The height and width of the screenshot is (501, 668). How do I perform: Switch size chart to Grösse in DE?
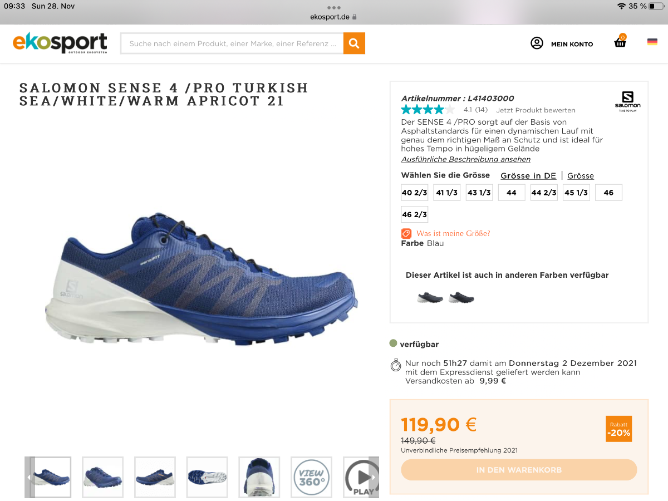click(x=528, y=176)
